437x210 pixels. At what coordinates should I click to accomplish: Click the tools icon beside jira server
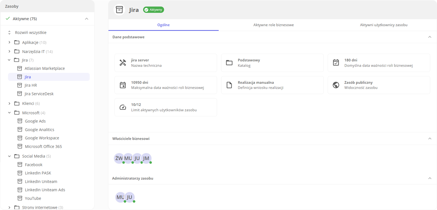tap(123, 63)
